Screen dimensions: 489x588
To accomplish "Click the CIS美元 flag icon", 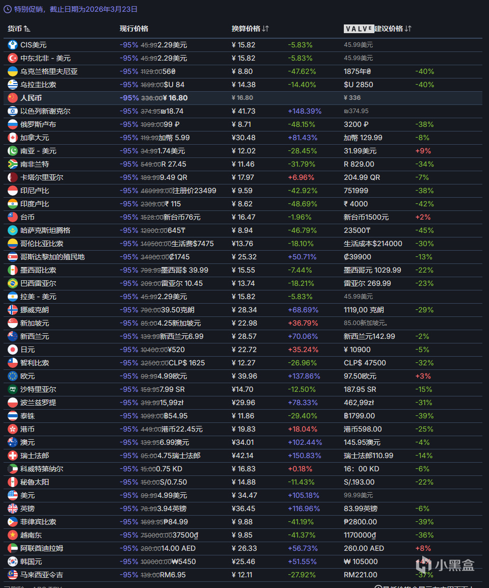I will click(13, 45).
